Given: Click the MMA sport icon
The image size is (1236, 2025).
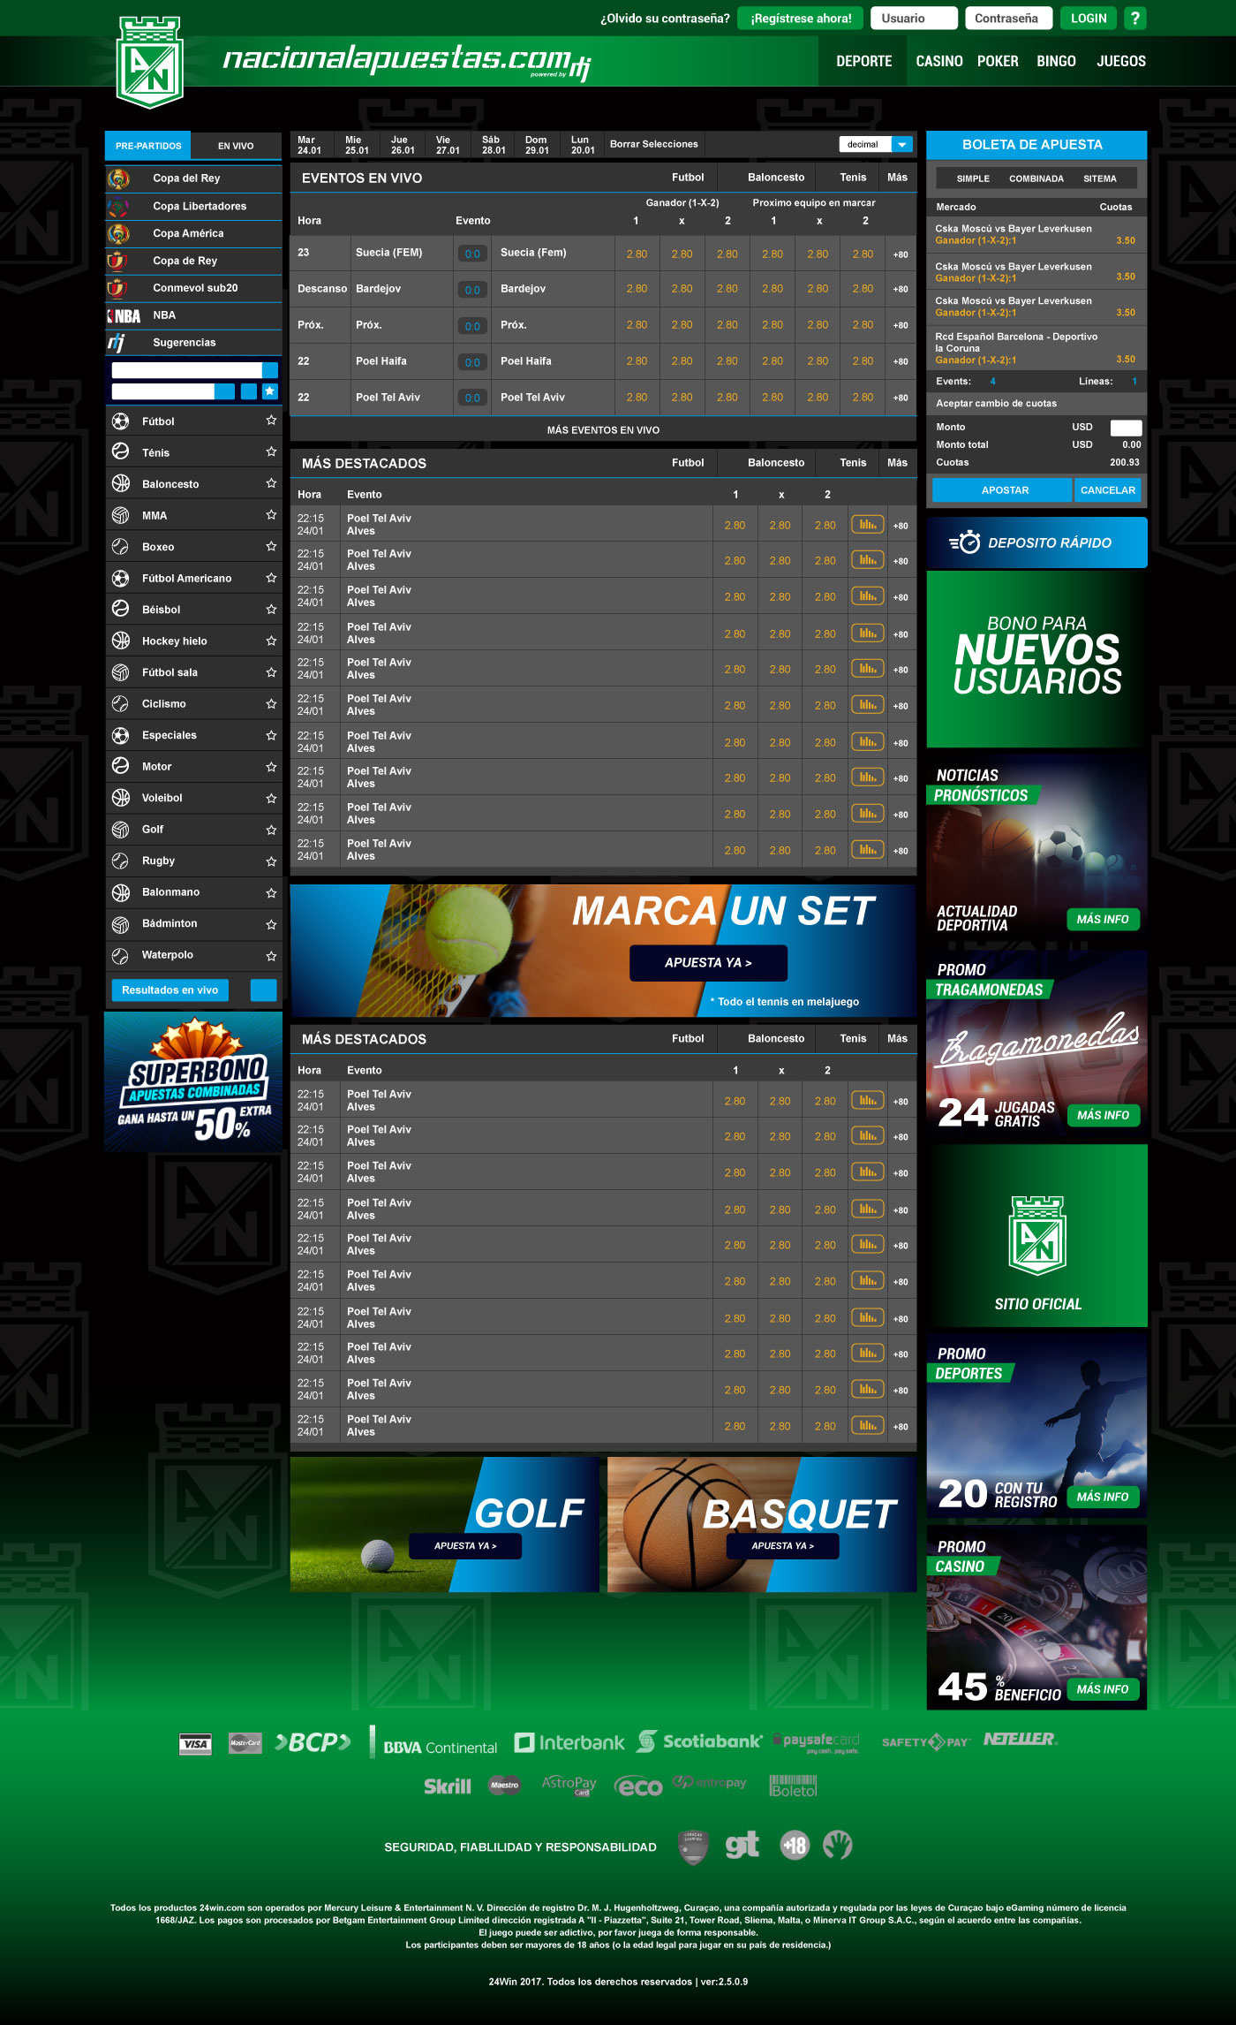Looking at the screenshot, I should point(121,515).
